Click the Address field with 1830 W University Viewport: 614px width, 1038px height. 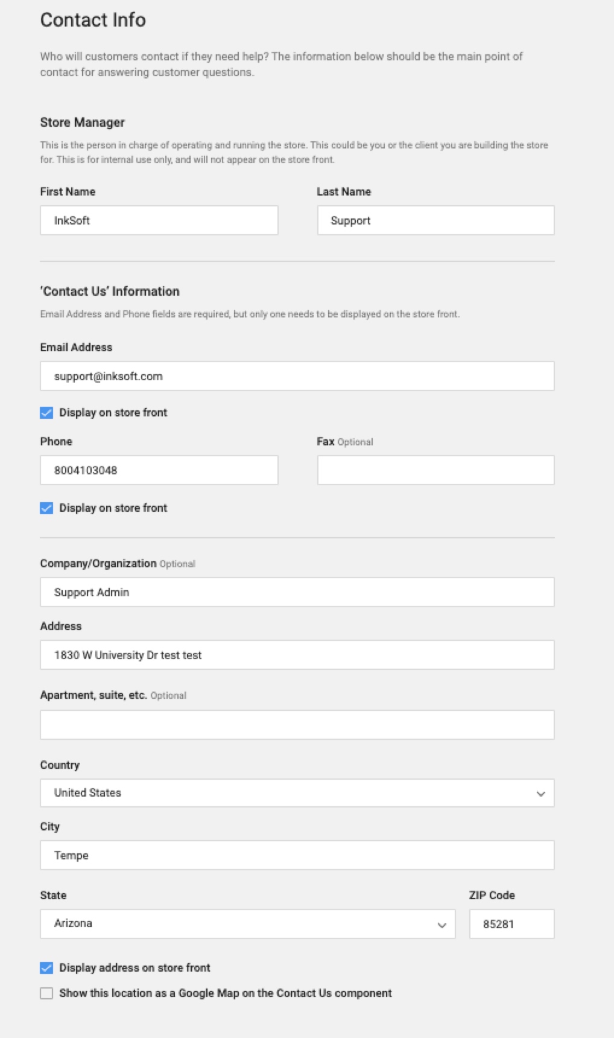click(x=297, y=655)
